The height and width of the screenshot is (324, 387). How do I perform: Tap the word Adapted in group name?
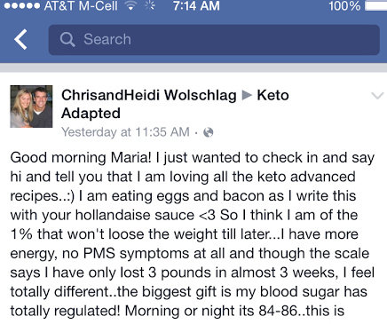tap(91, 114)
